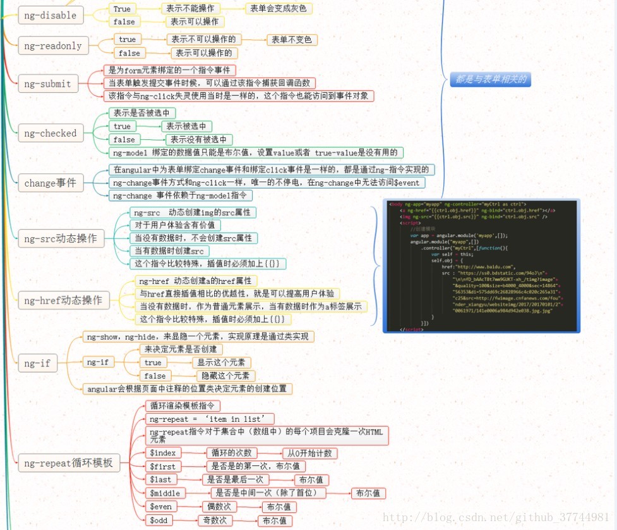
Task: Select the $middle node
Action: point(165,493)
